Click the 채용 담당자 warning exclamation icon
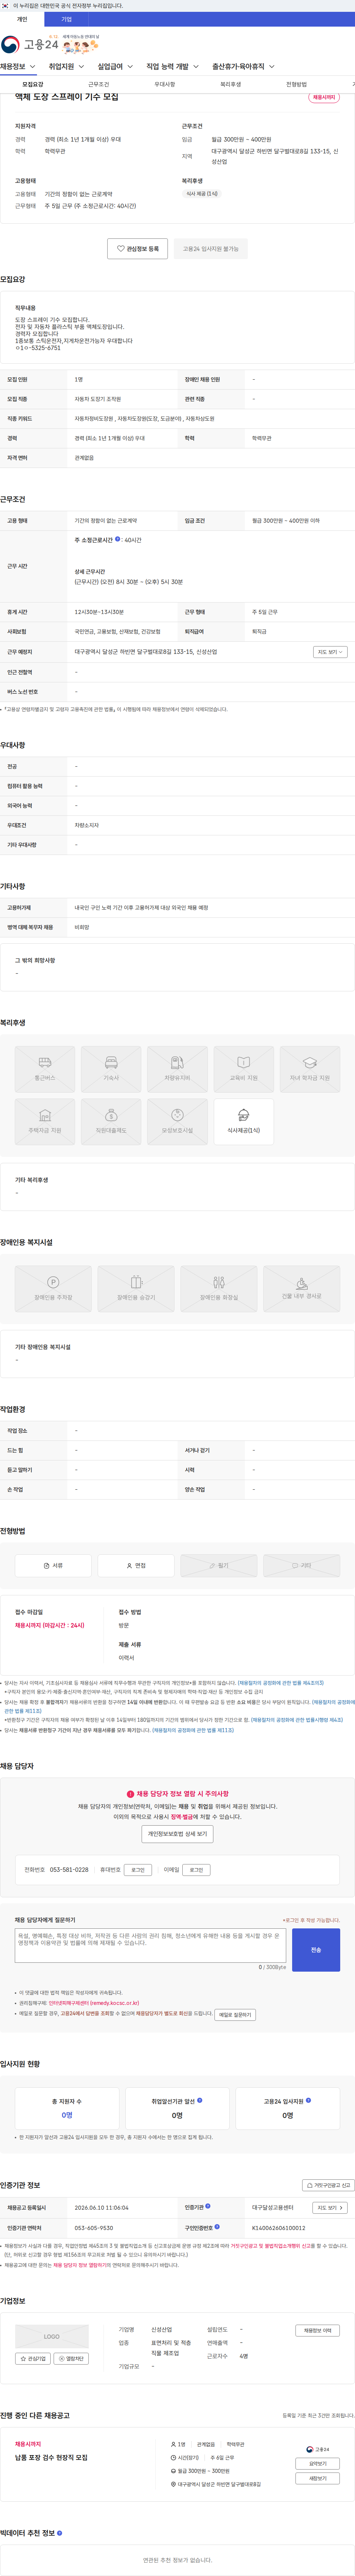The image size is (355, 2576). point(130,1794)
